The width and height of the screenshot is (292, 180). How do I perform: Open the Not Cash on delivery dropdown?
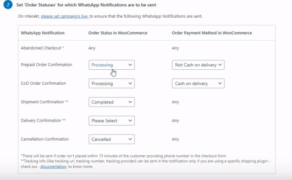click(x=198, y=65)
